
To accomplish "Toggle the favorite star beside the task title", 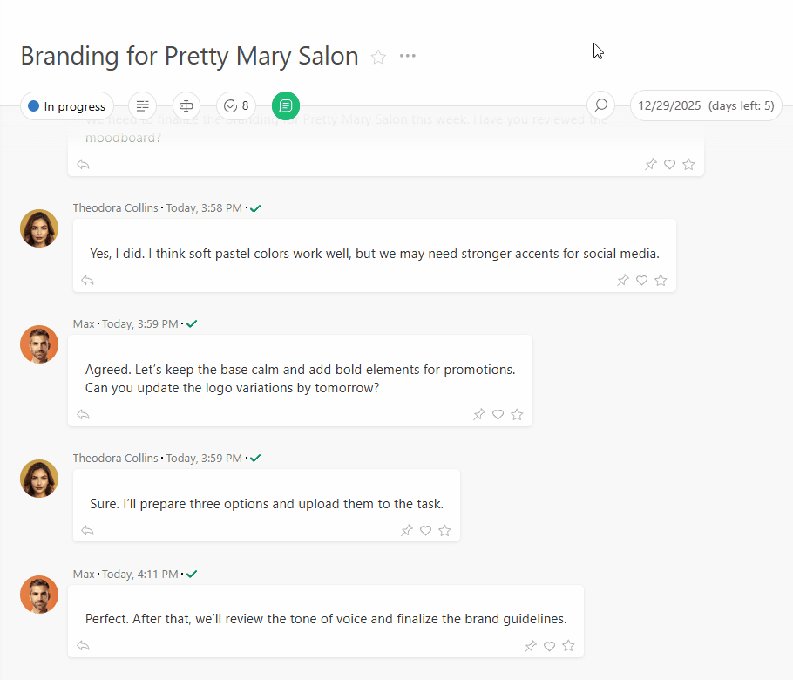I will click(x=378, y=56).
